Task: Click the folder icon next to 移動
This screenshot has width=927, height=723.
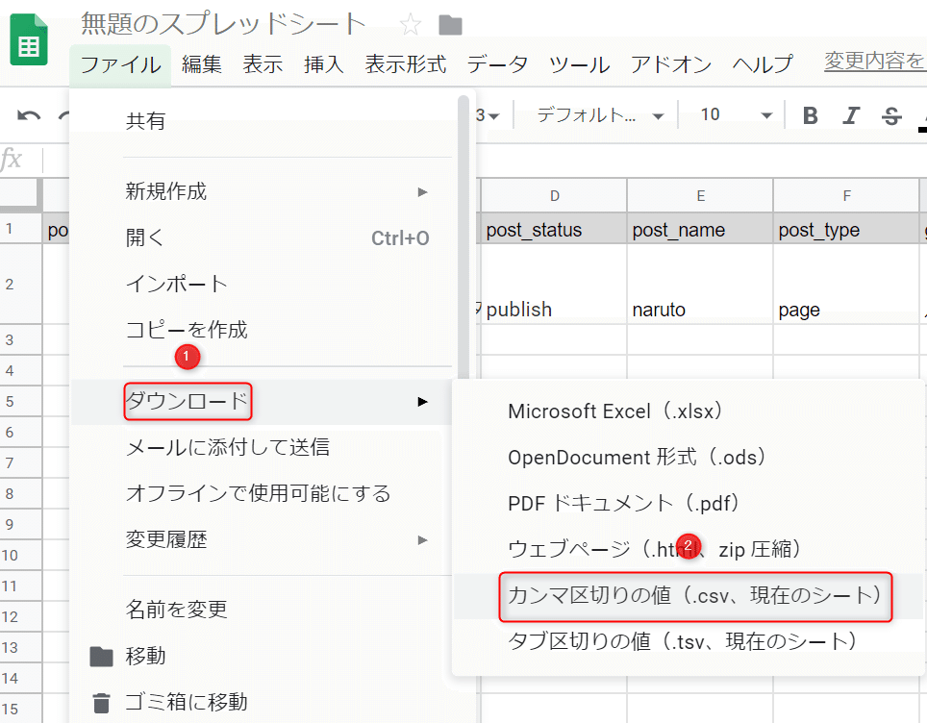Action: coord(101,657)
